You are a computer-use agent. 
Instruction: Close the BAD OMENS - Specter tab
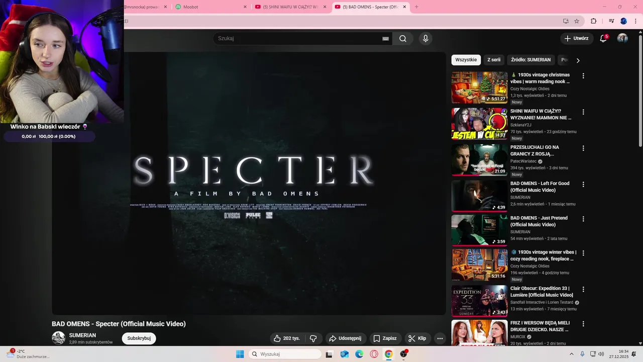click(x=404, y=7)
